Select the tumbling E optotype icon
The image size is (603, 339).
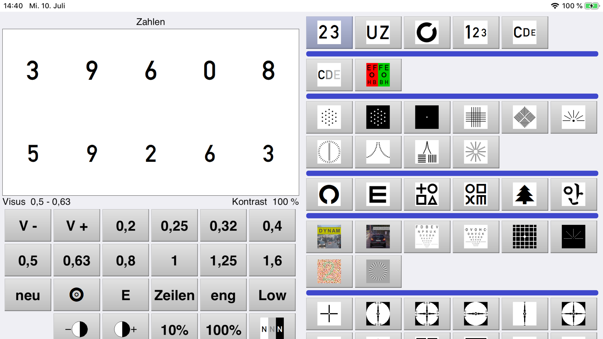pos(378,194)
